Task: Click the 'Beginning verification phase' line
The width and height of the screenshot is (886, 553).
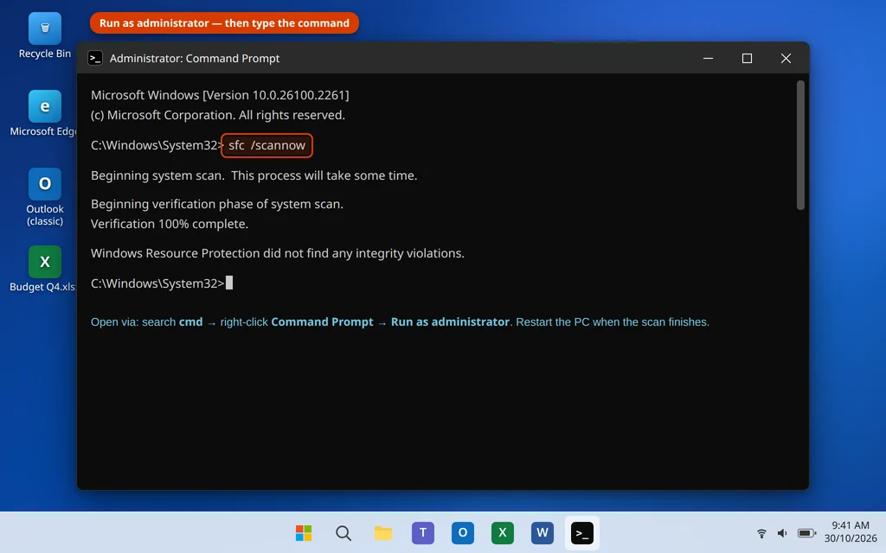Action: (217, 204)
